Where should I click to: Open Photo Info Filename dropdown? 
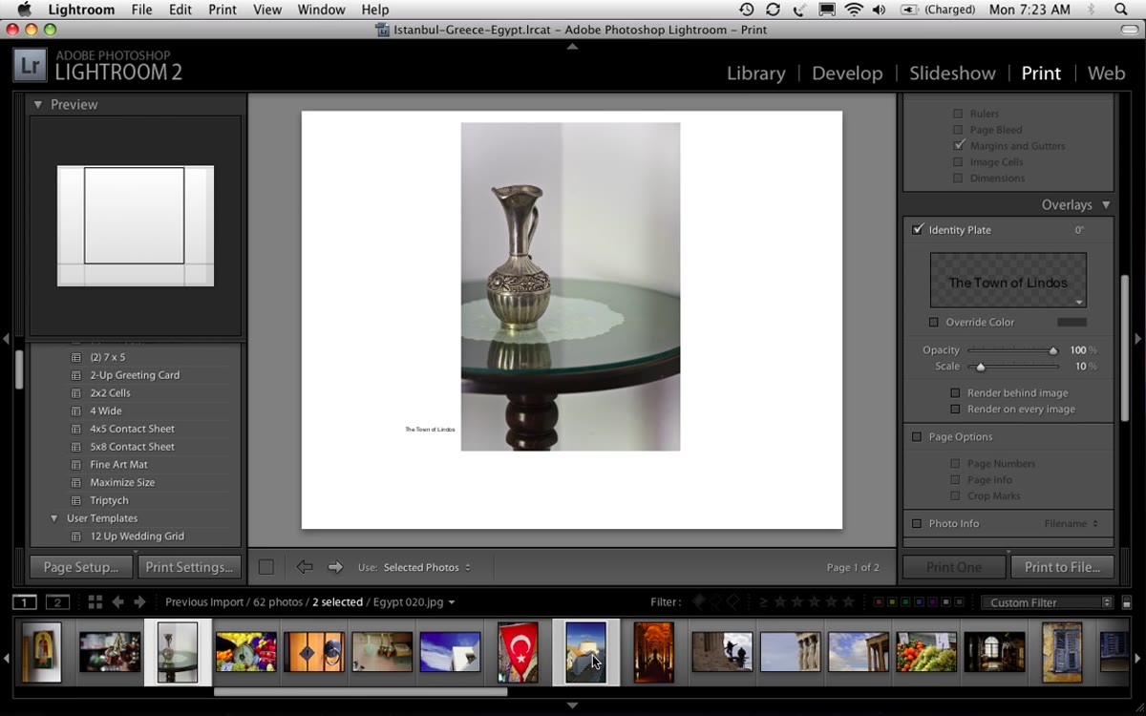tap(1071, 524)
